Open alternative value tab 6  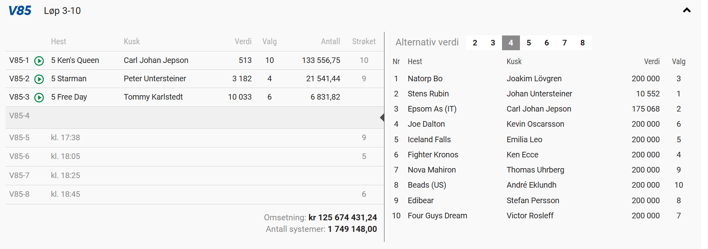547,43
